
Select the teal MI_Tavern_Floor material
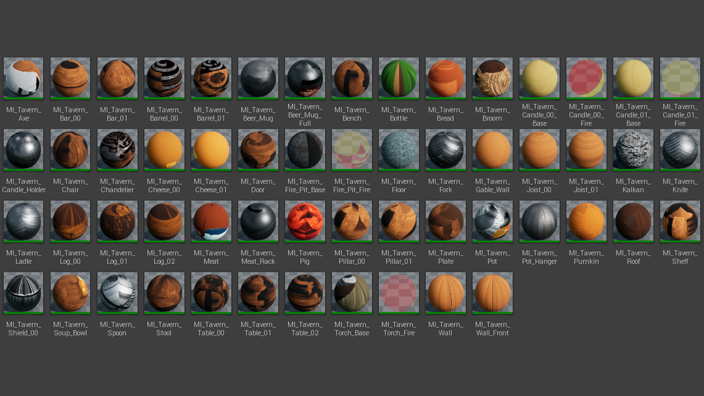click(x=399, y=150)
